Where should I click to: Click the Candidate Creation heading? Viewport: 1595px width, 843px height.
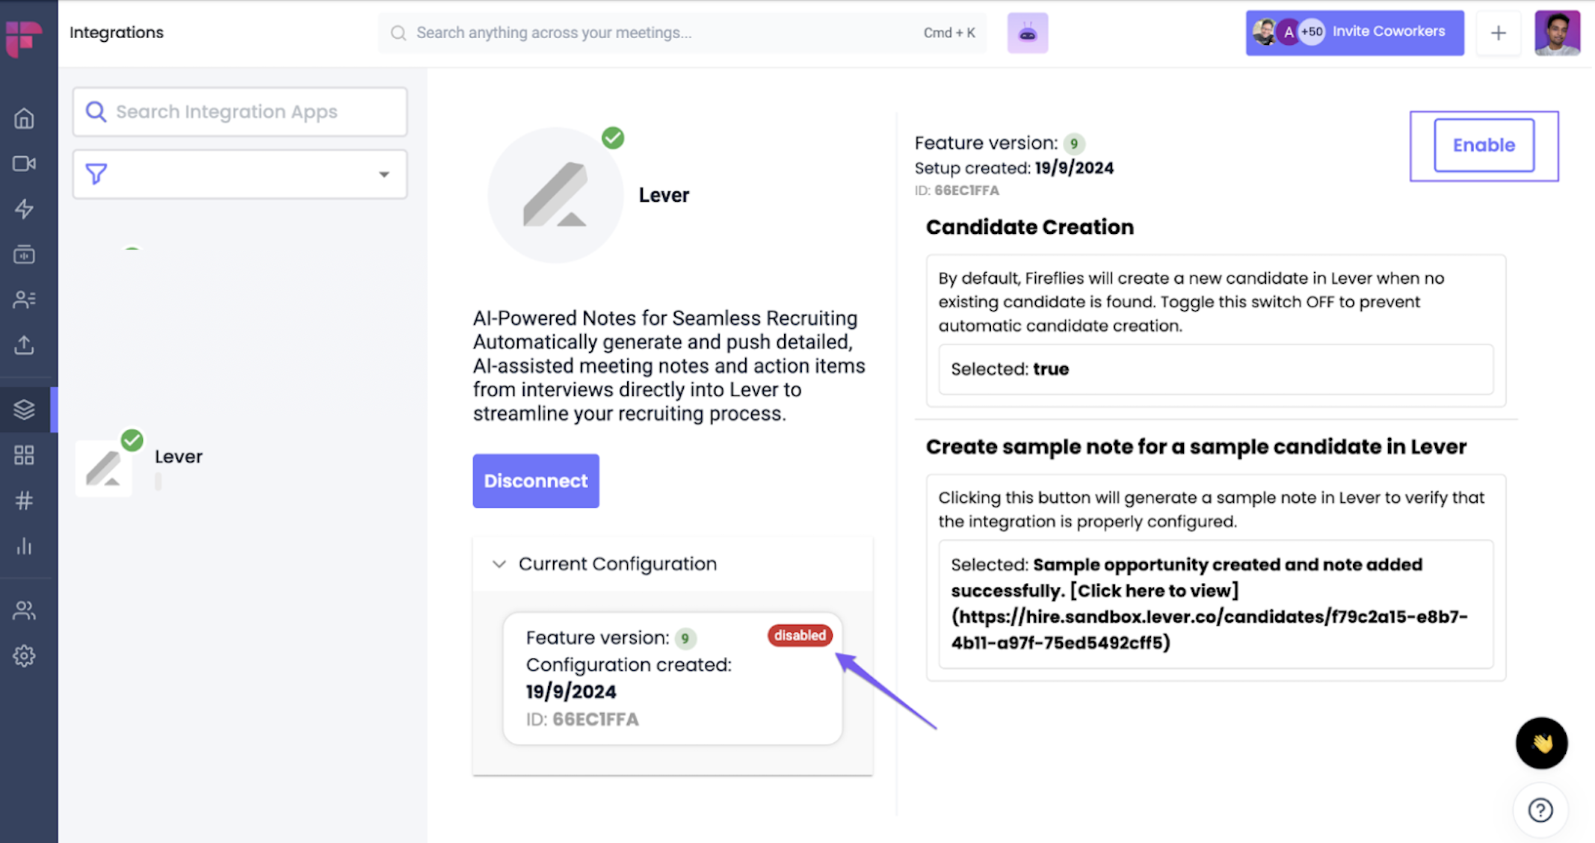(1030, 227)
